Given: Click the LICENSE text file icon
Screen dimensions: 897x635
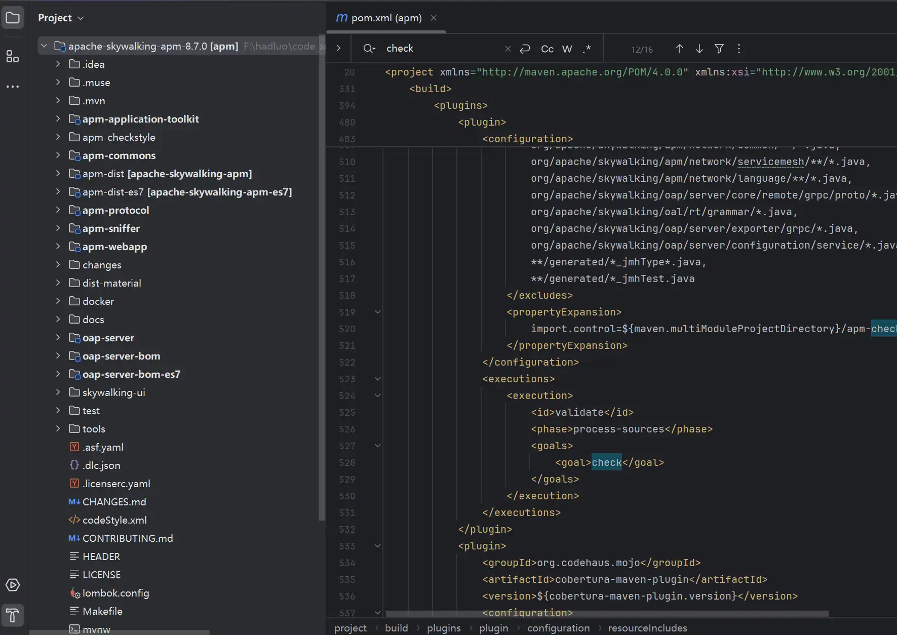Looking at the screenshot, I should pos(74,574).
